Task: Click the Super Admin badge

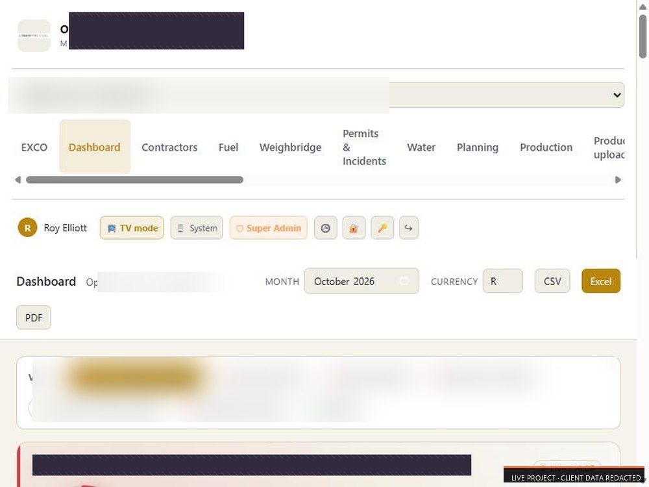Action: (268, 228)
